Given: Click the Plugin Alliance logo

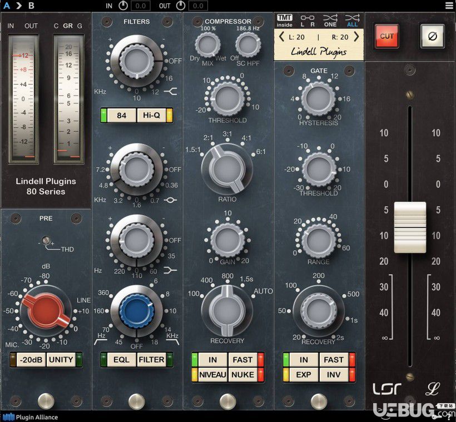Looking at the screenshot, I should (x=30, y=417).
